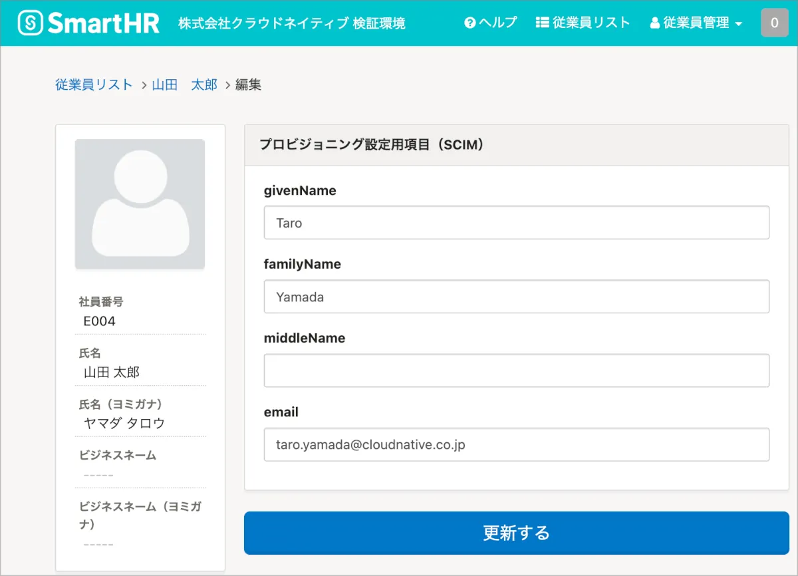
Task: Click the givenName field containing Taro
Action: point(516,223)
